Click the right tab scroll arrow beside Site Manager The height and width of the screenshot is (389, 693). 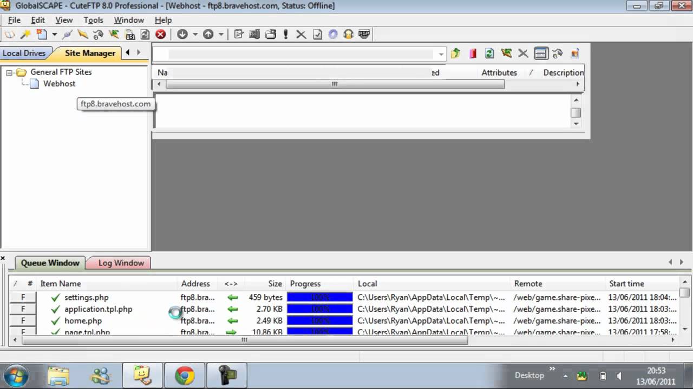139,52
